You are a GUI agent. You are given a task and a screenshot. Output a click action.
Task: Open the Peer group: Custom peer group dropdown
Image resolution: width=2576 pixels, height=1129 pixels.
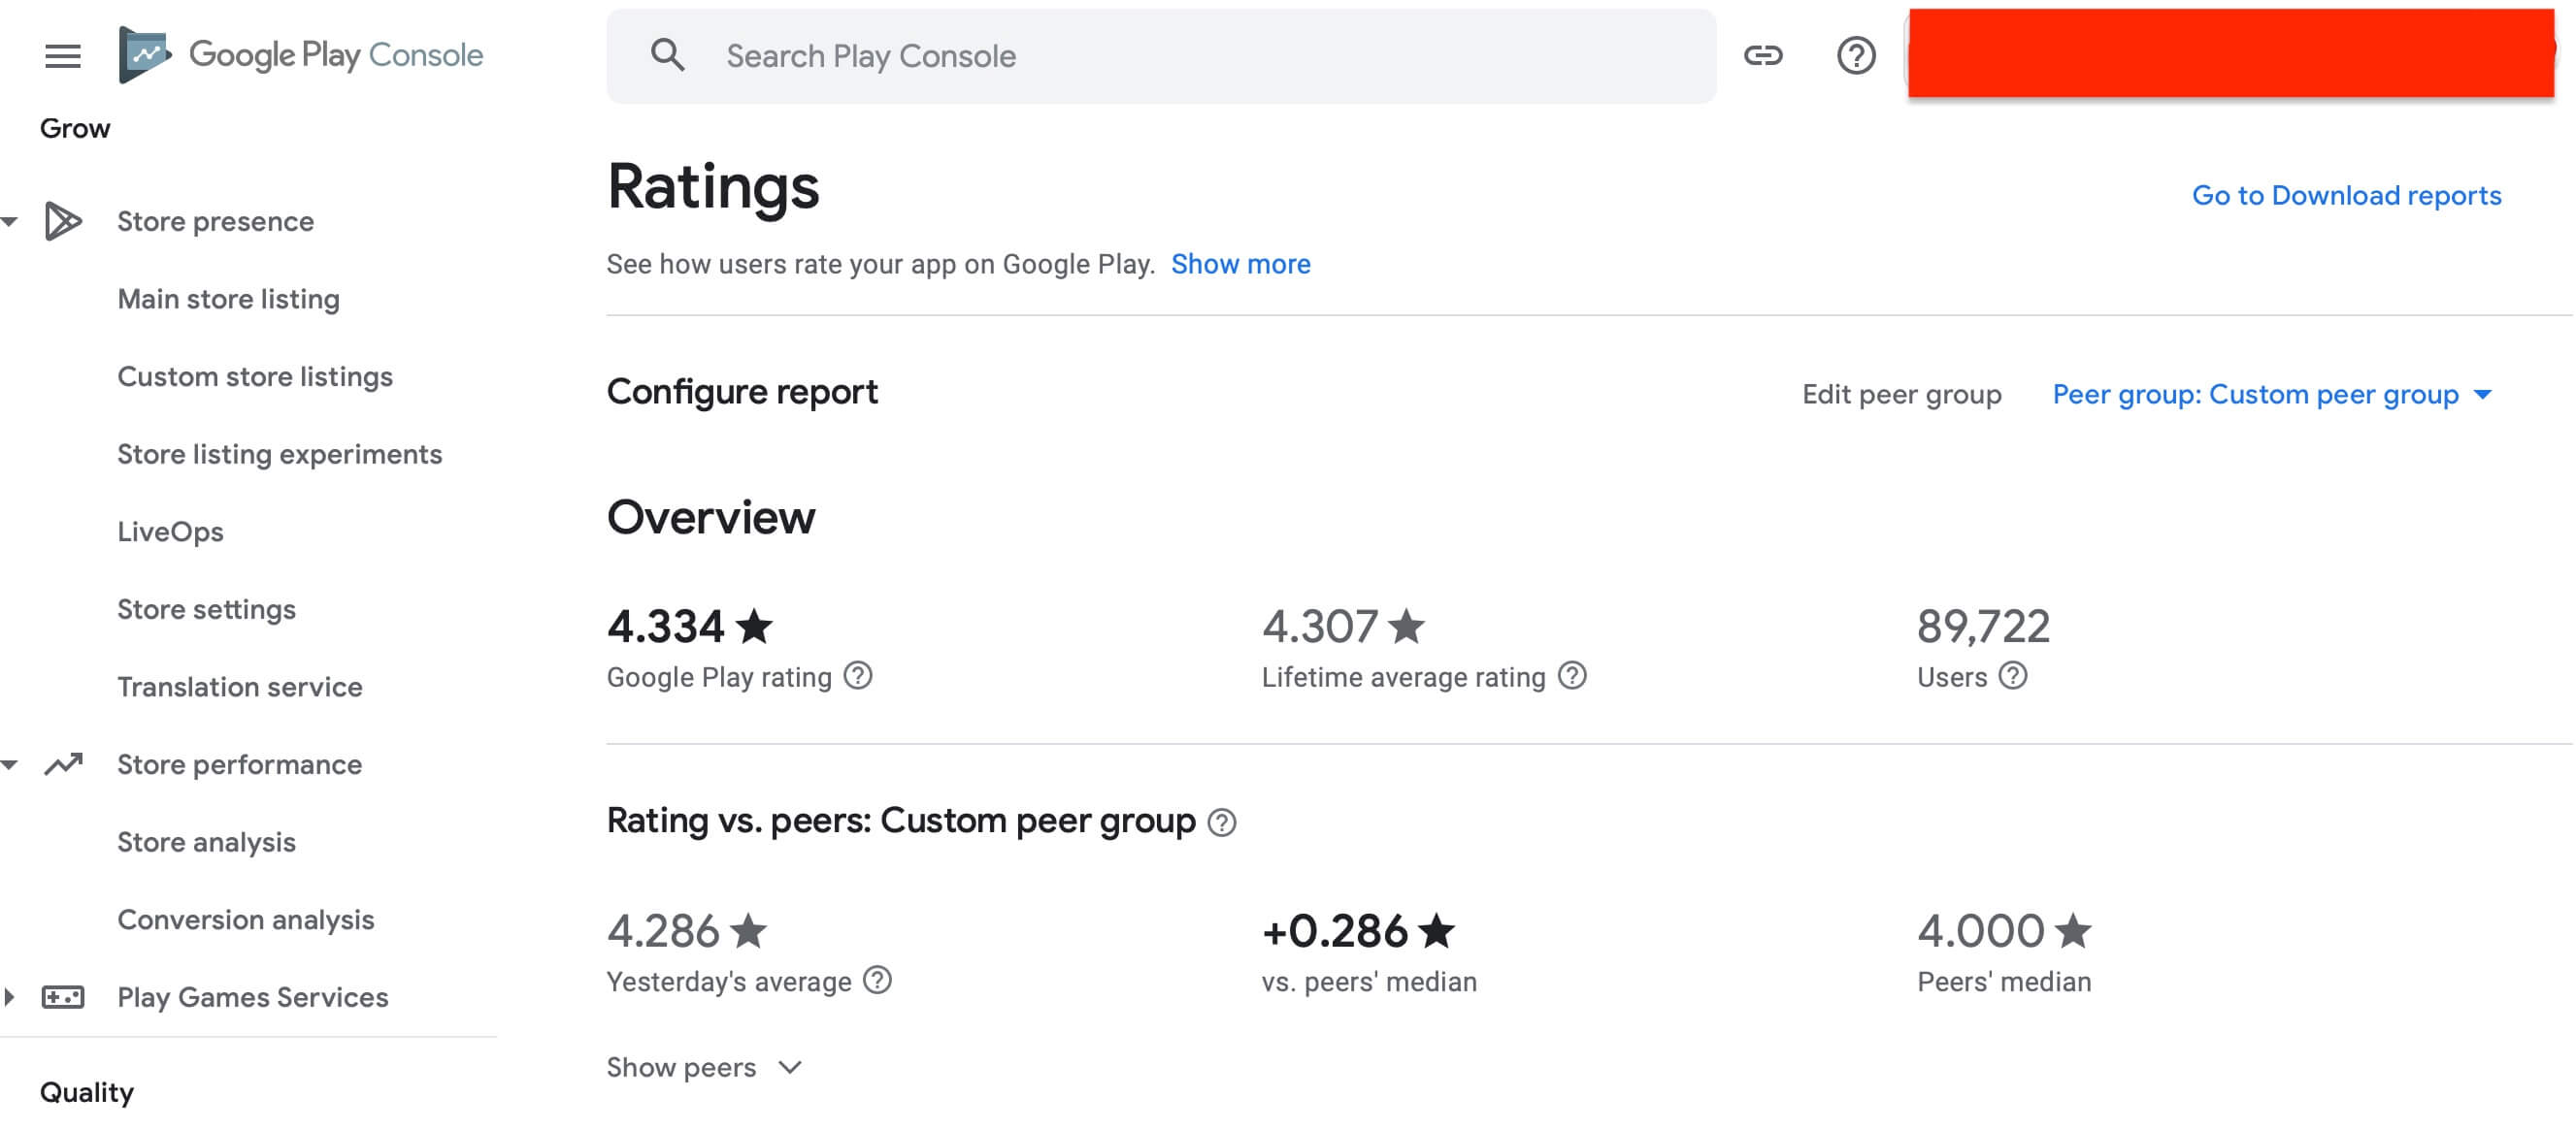[2272, 395]
